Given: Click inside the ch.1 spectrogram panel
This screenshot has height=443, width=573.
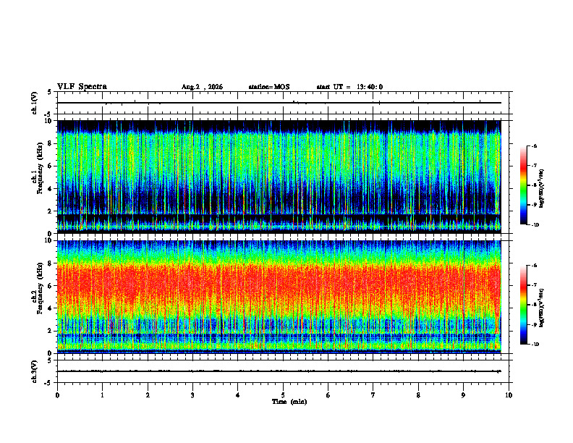Looking at the screenshot, I should pyautogui.click(x=279, y=177).
